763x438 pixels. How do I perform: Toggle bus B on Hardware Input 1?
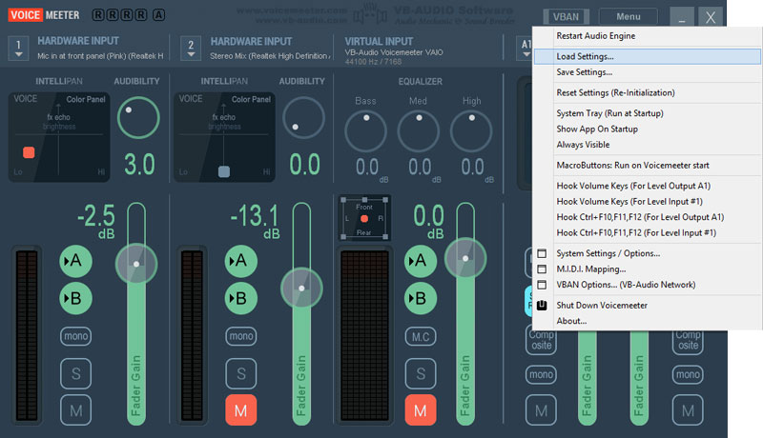75,298
